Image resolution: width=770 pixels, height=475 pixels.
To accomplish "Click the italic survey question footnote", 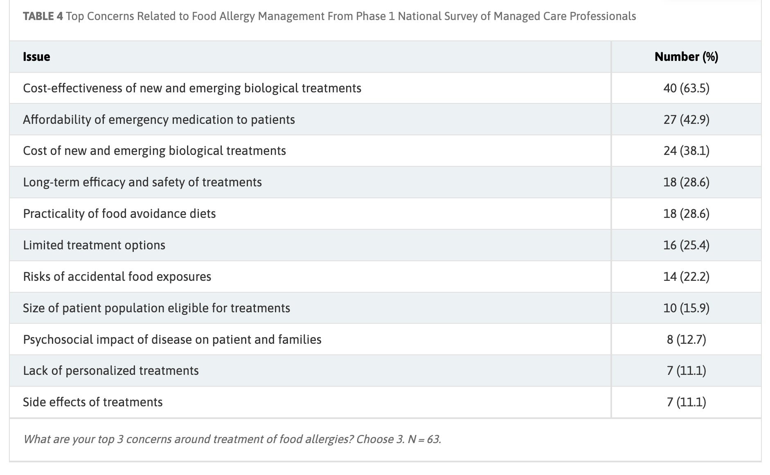I will pos(232,439).
